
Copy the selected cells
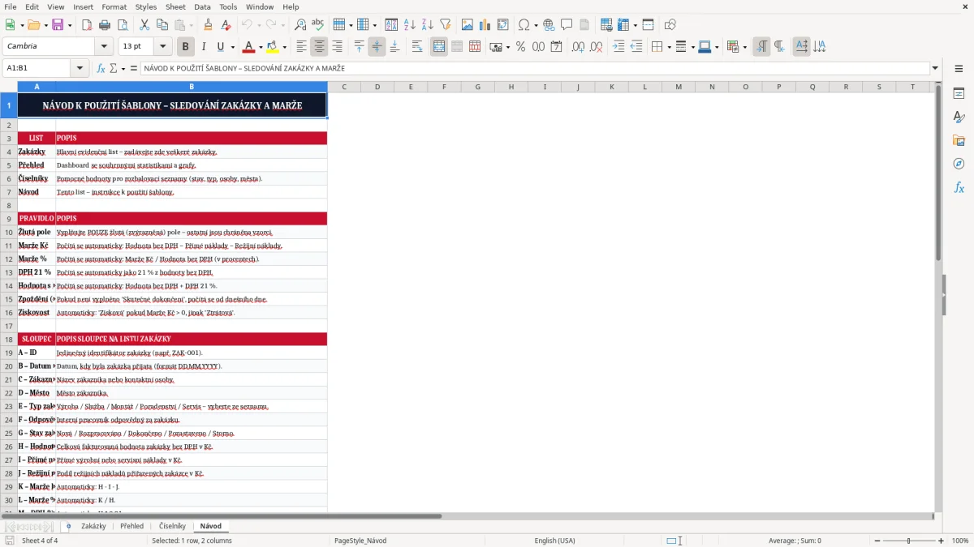[162, 25]
